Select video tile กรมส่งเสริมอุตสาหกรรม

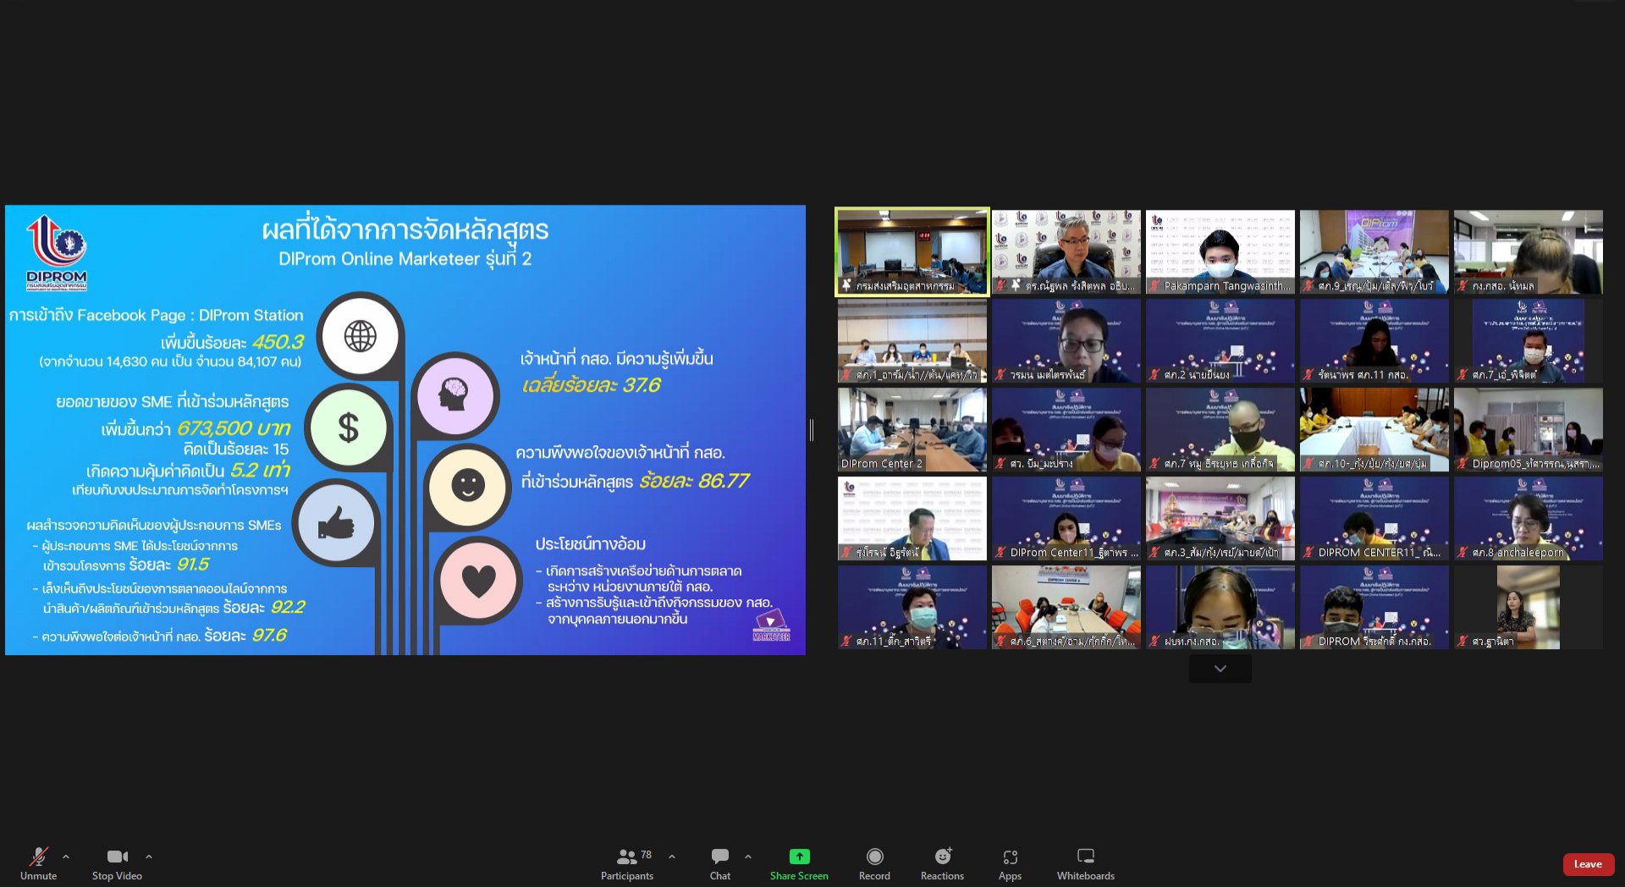click(x=912, y=252)
